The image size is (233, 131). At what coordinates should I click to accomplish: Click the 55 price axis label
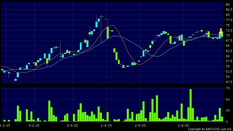coord(228,66)
